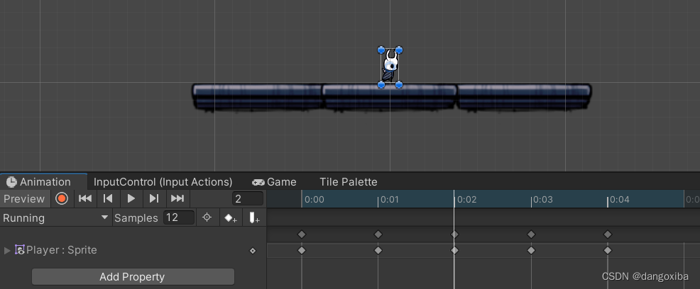
Task: Select the Player character sprite in scene
Action: tap(390, 67)
